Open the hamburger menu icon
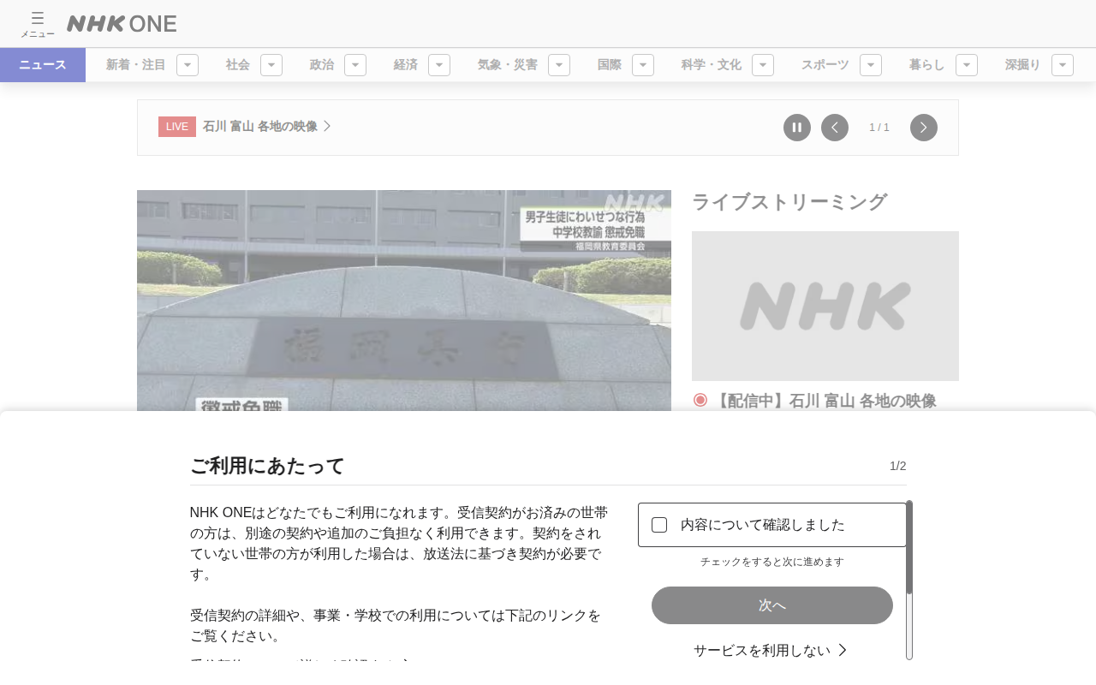 [37, 23]
